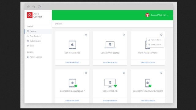Toggle gear menu on Florin Nania's iPhone card
Image resolution: width=196 pixels, height=110 pixels.
click(161, 35)
